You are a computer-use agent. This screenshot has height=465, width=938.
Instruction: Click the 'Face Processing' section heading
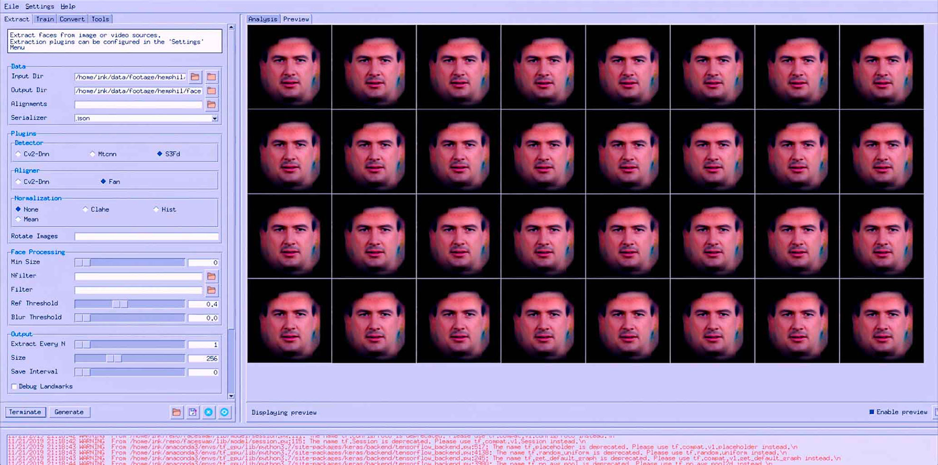(x=38, y=252)
